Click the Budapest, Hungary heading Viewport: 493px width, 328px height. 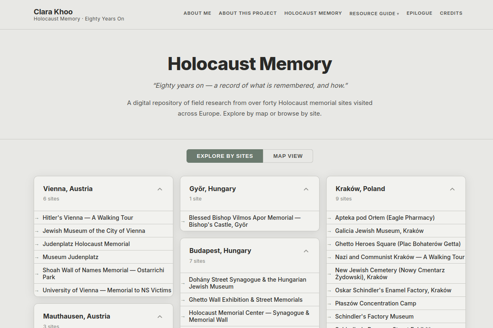220,251
